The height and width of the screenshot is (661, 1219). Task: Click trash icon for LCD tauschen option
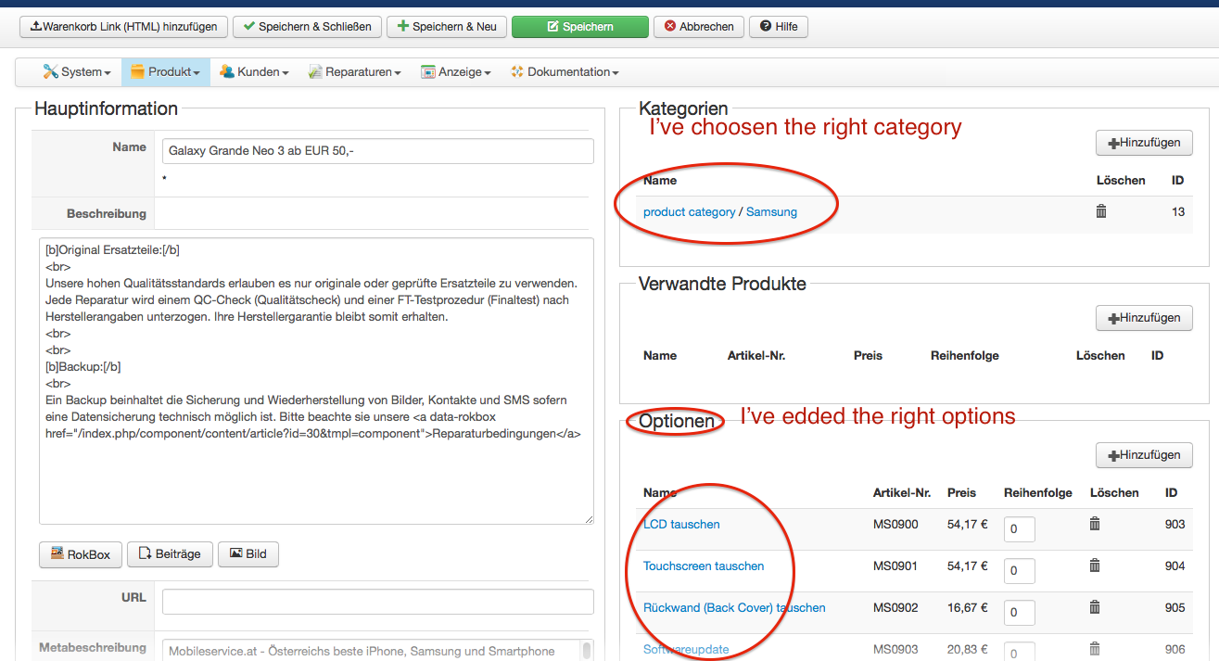click(x=1094, y=524)
